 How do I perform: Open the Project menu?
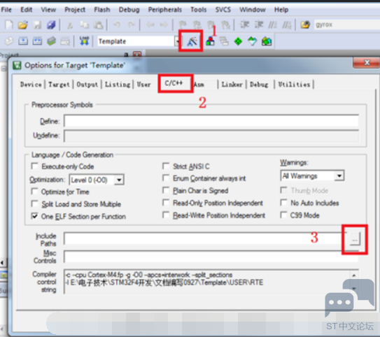(75, 10)
